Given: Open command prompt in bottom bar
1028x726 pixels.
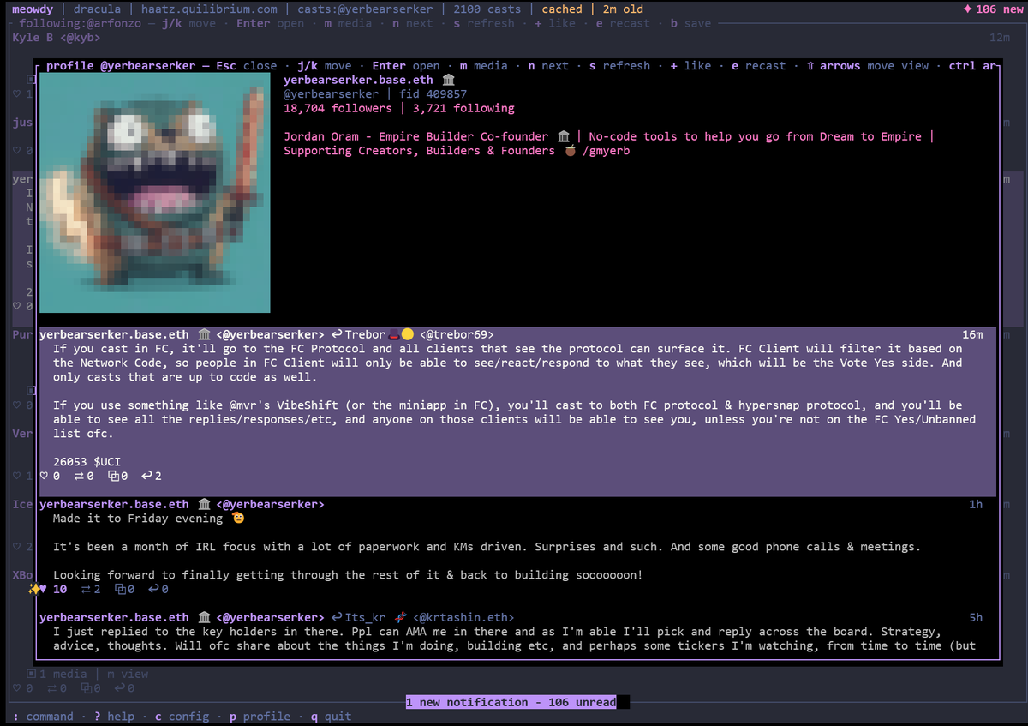Looking at the screenshot, I should point(43,717).
